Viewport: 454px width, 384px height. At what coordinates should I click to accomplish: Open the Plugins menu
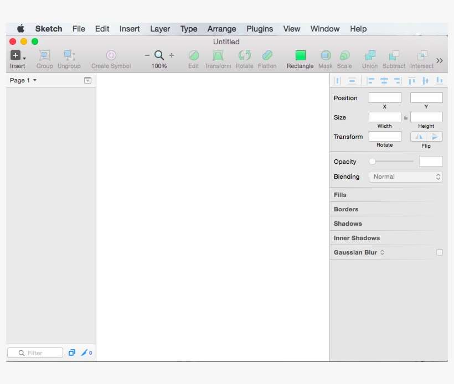pyautogui.click(x=260, y=29)
